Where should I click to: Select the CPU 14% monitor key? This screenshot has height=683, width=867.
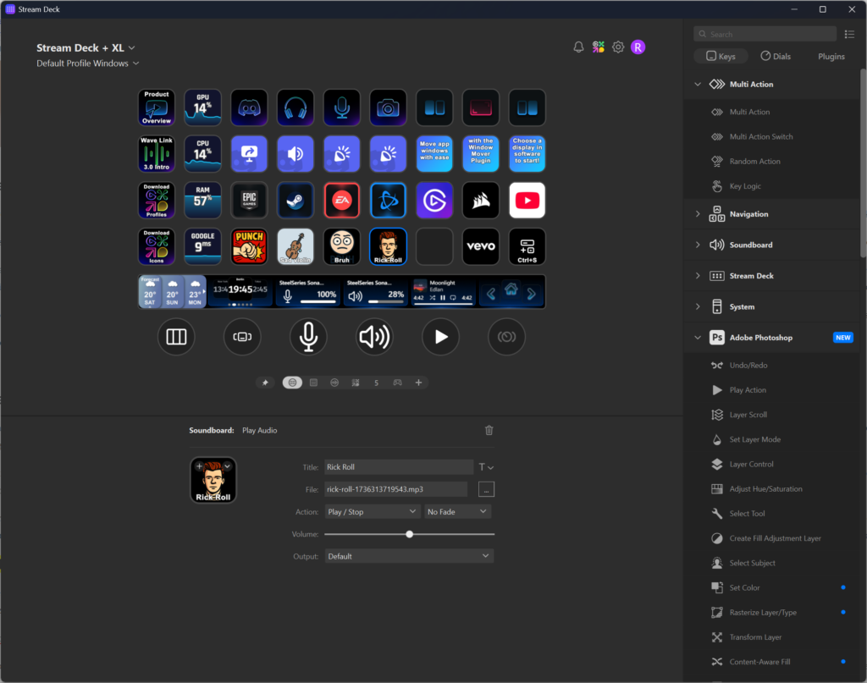203,154
